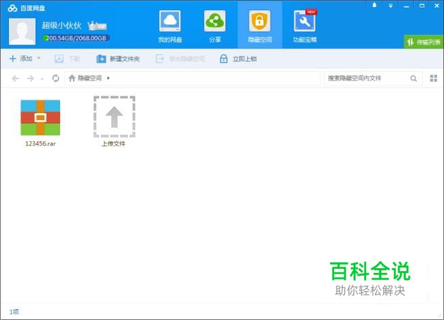Click the 百度网盘 logo in the title bar

[27, 8]
